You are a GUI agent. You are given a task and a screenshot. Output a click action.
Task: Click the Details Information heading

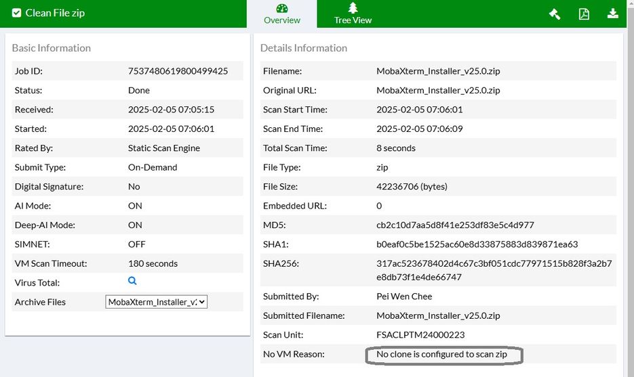pyautogui.click(x=304, y=48)
